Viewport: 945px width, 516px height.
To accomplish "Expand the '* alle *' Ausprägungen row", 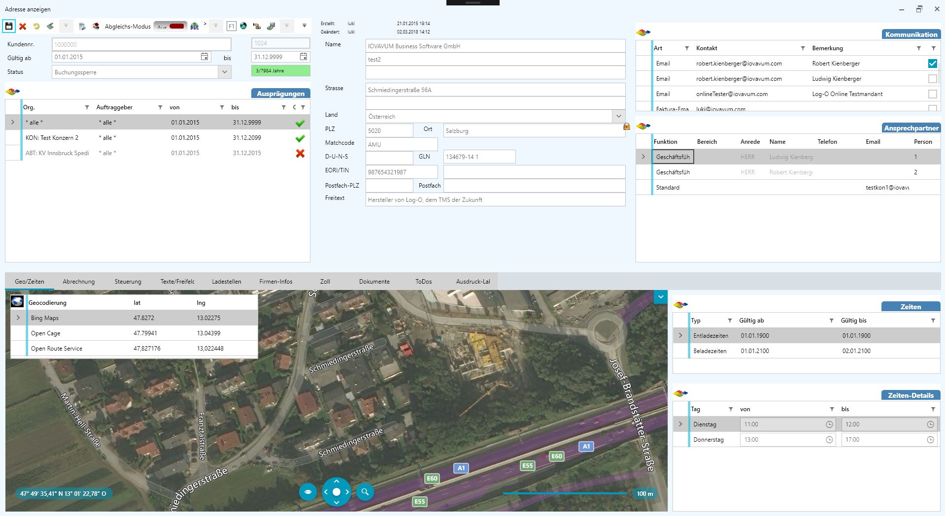I will (x=13, y=122).
